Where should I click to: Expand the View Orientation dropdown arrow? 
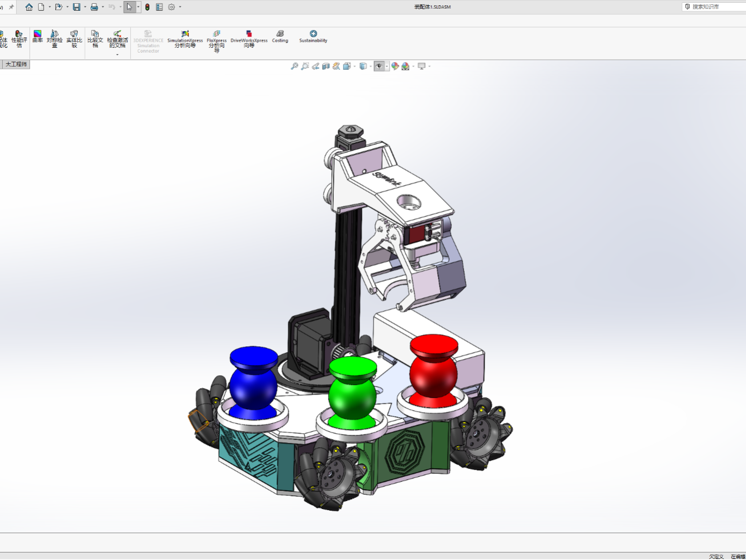[355, 66]
